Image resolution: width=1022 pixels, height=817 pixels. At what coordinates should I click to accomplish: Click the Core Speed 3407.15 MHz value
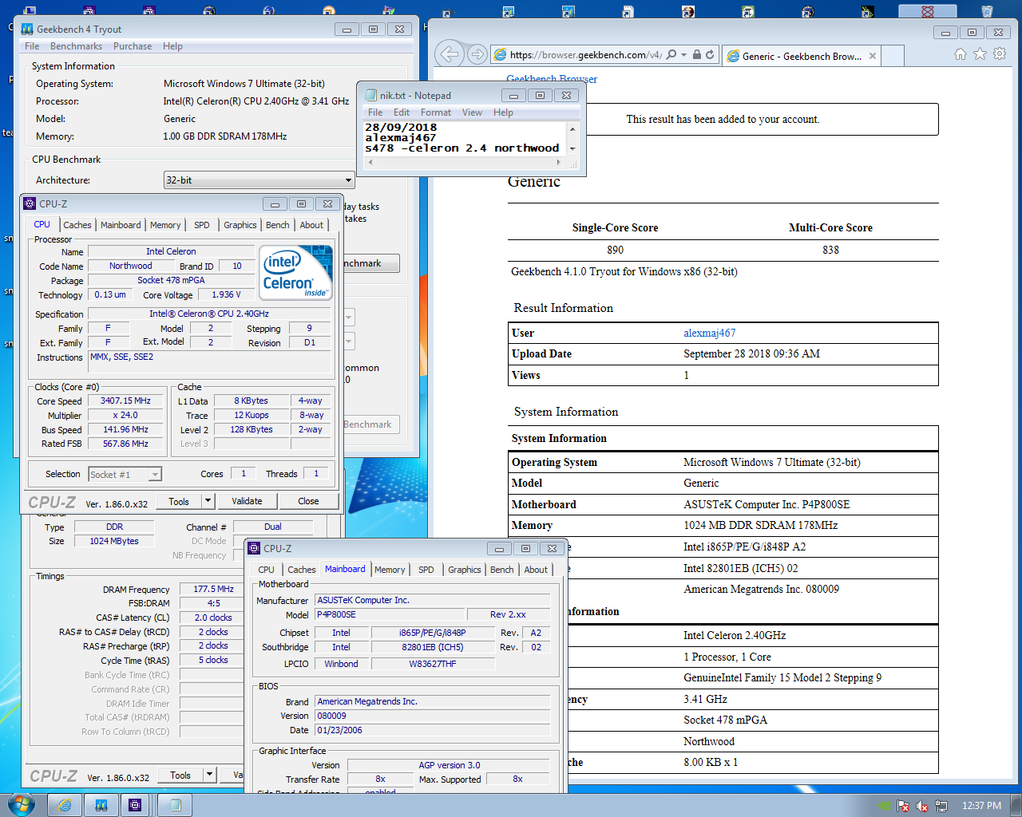pos(125,401)
